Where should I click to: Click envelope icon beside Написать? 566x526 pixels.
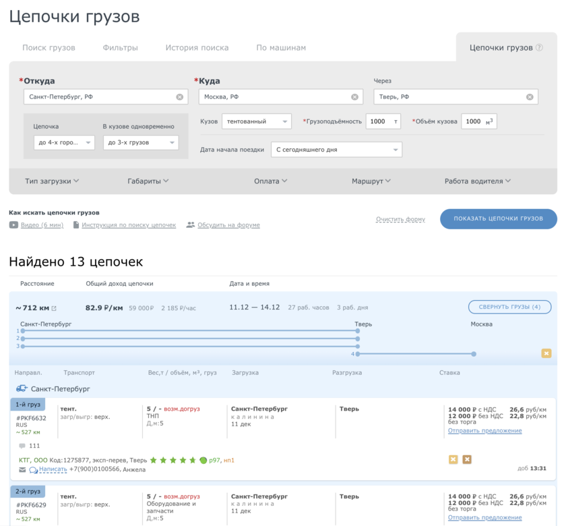pyautogui.click(x=22, y=469)
